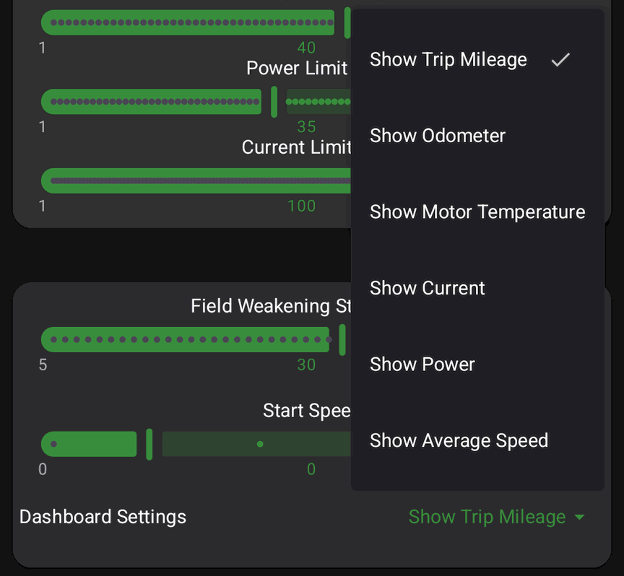Click the topmost slider's thumb handle
The height and width of the screenshot is (576, 624).
point(347,22)
